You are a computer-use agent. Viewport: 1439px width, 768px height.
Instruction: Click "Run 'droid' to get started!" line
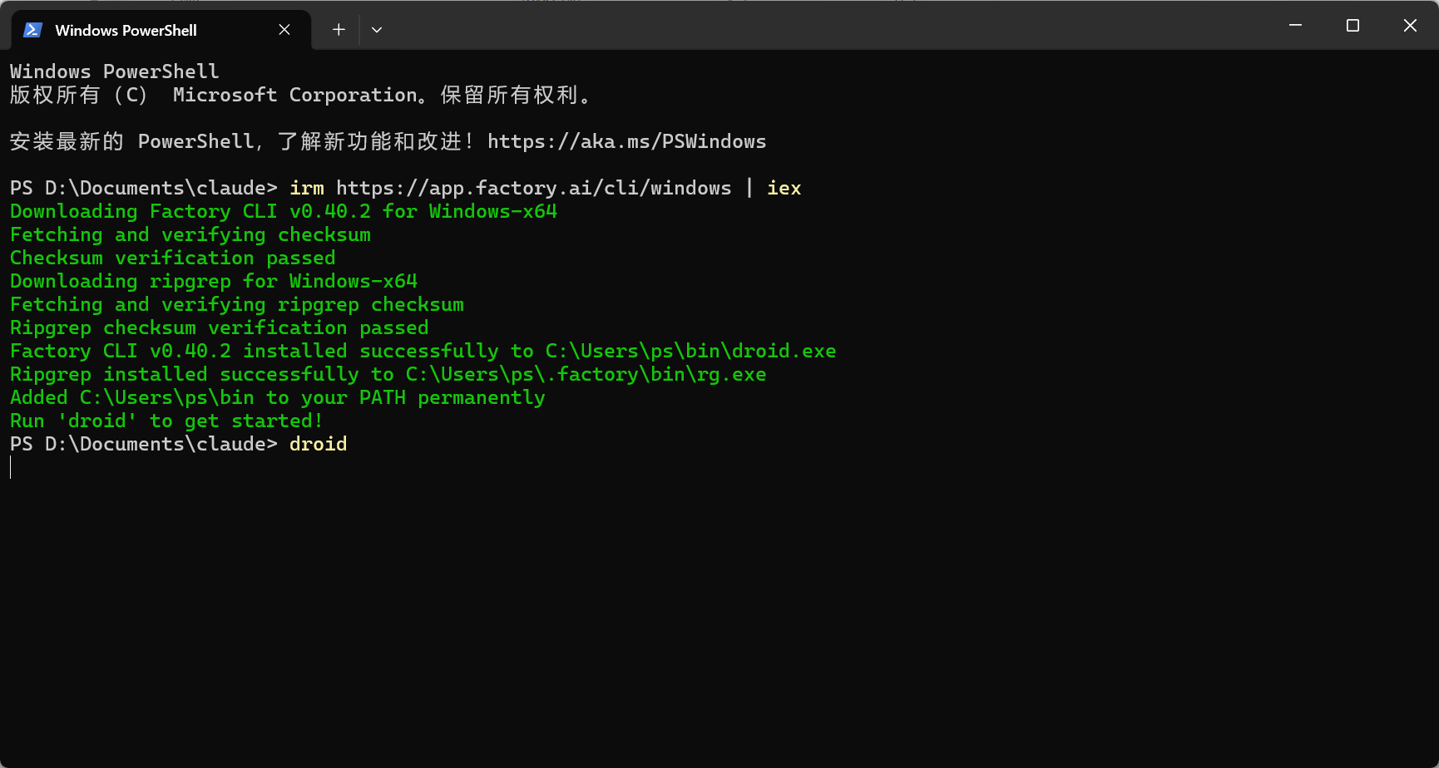coord(166,421)
